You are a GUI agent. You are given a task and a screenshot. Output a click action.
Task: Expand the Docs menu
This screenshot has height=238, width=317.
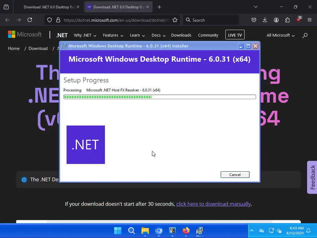[158, 35]
